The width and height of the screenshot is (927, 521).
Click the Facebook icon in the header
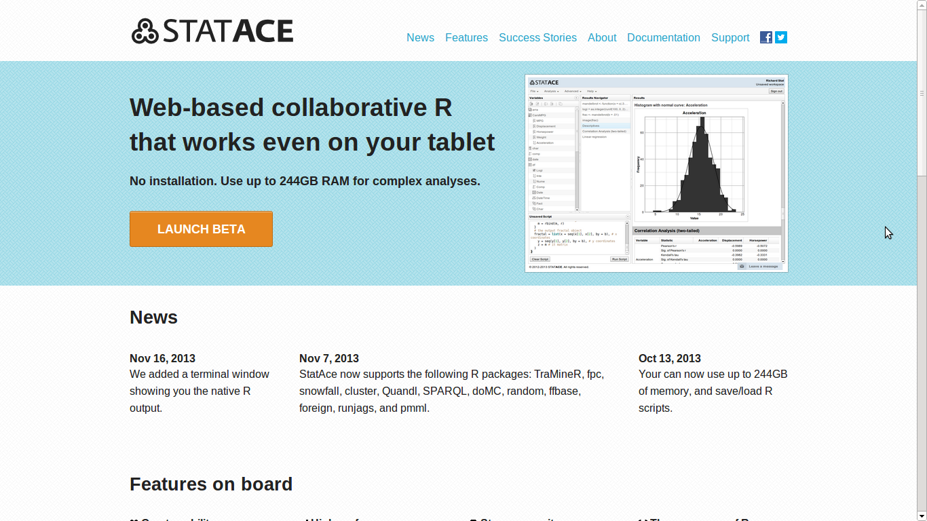pos(765,37)
